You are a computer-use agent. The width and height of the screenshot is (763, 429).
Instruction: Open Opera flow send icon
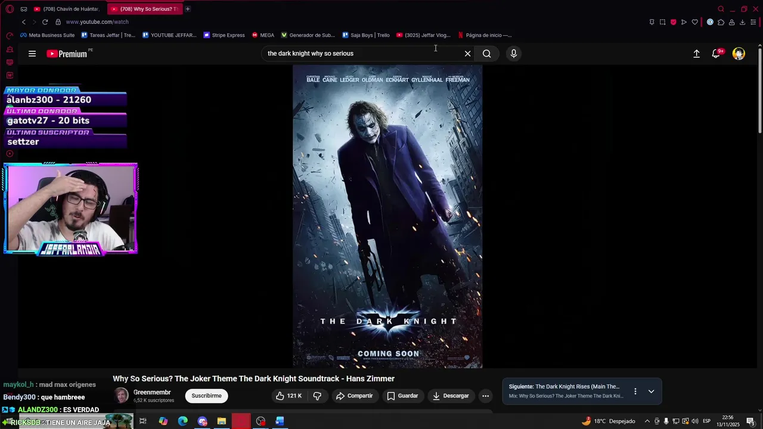pos(684,22)
